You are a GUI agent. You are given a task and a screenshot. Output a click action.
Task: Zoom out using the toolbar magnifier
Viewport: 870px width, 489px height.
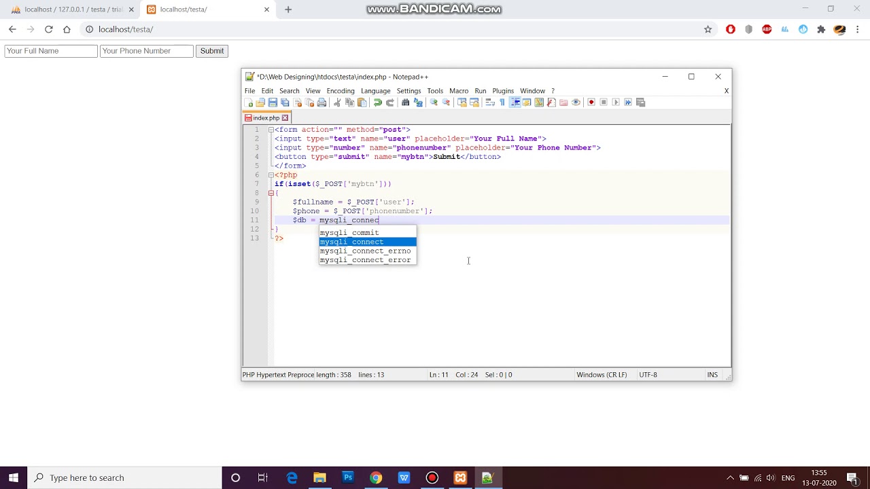point(446,103)
